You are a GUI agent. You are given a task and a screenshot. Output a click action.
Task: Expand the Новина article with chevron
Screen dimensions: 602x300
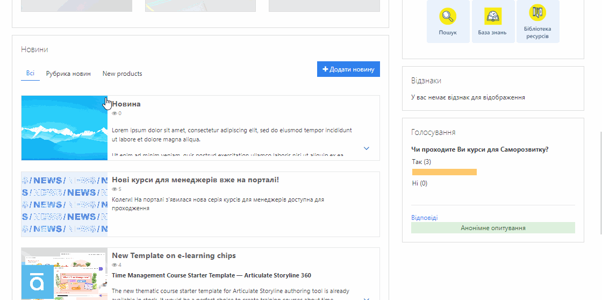tap(367, 148)
